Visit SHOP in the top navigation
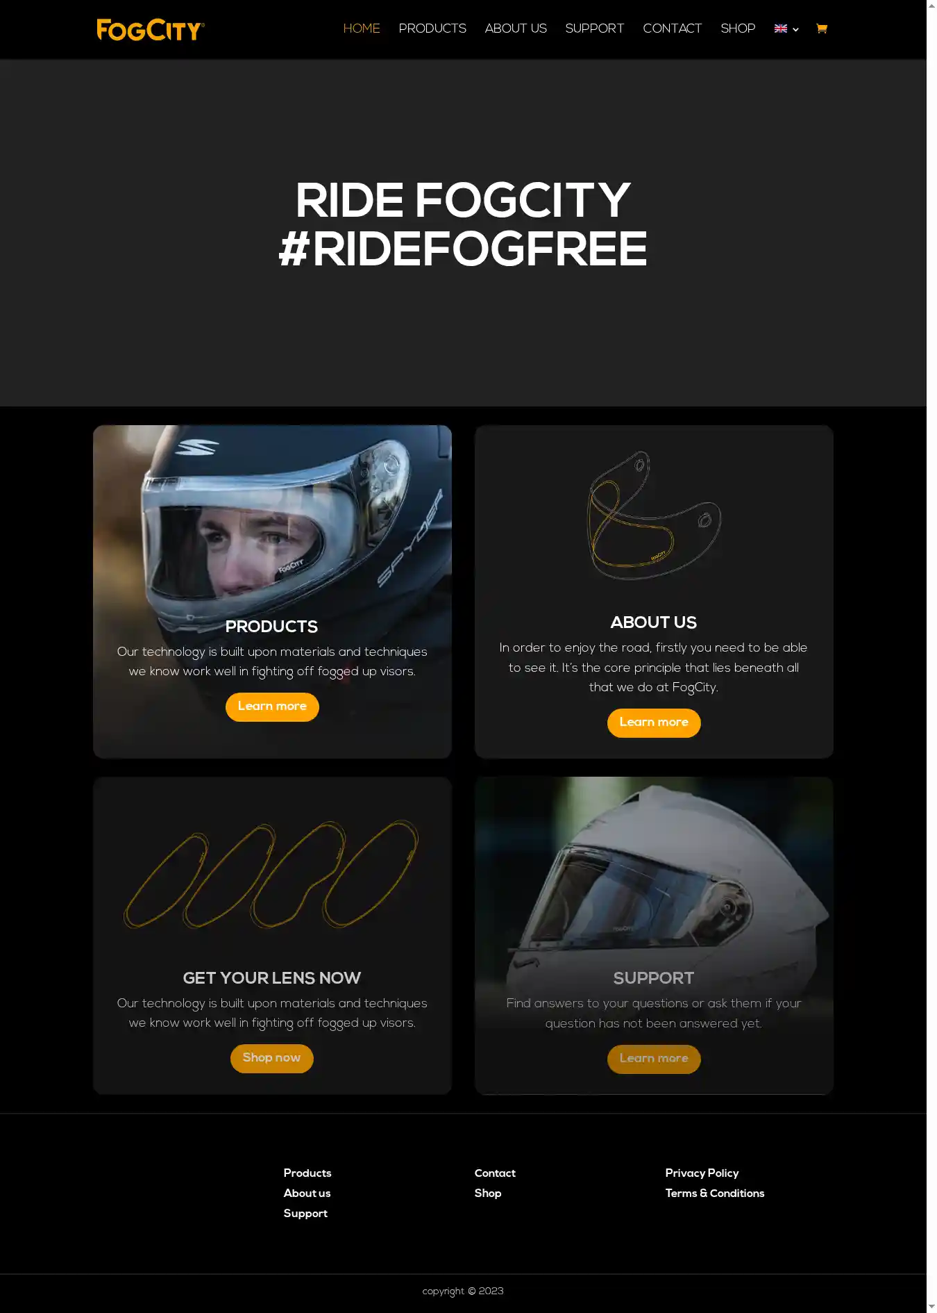937x1313 pixels. (x=738, y=28)
